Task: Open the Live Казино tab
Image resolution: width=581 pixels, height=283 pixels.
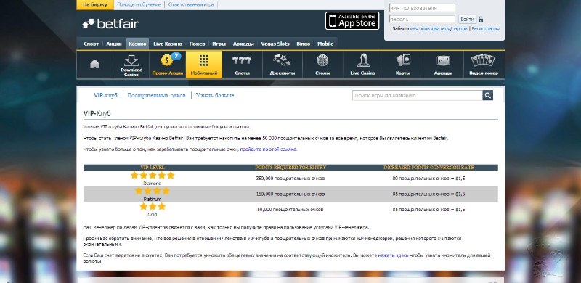Action: [x=168, y=44]
